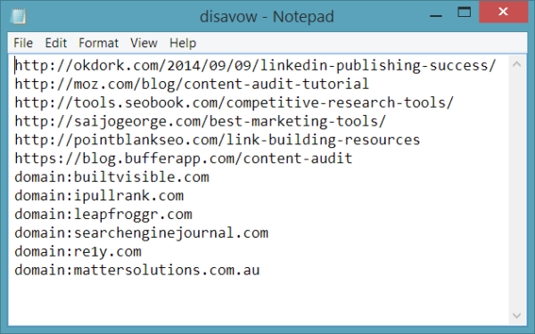Image resolution: width=535 pixels, height=334 pixels.
Task: Click the disavow - Notepad title bar
Action: click(x=267, y=16)
